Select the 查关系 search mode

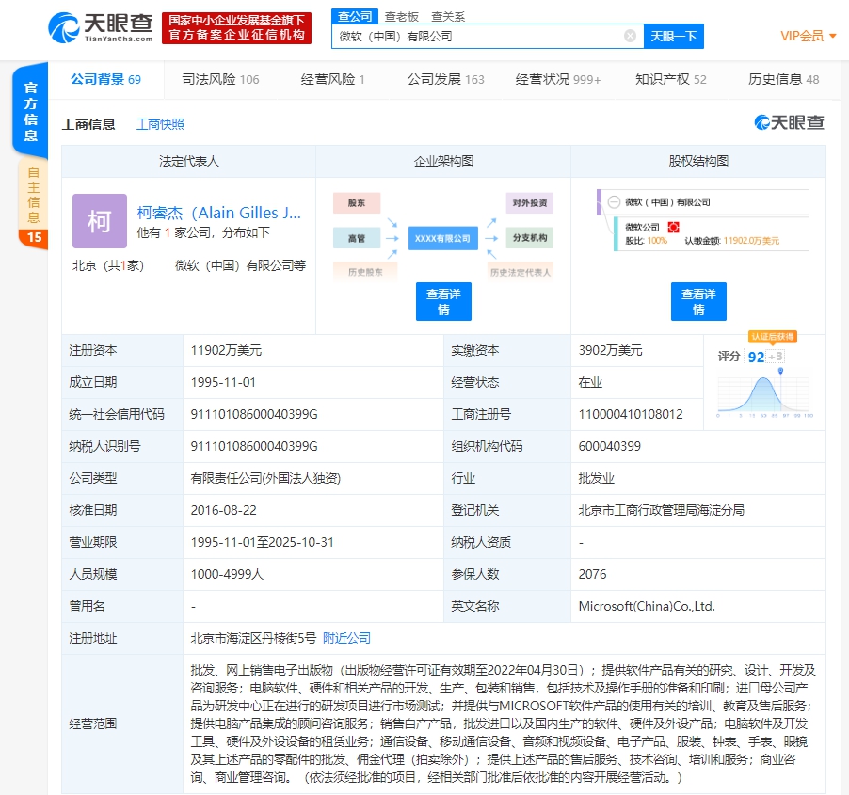[448, 16]
